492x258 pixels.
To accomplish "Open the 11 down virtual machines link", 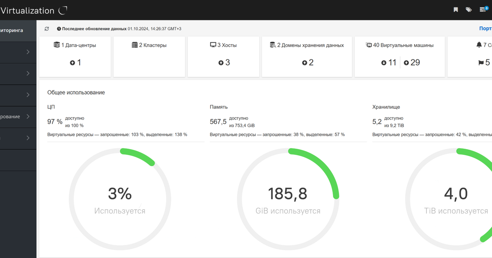I will coord(389,63).
